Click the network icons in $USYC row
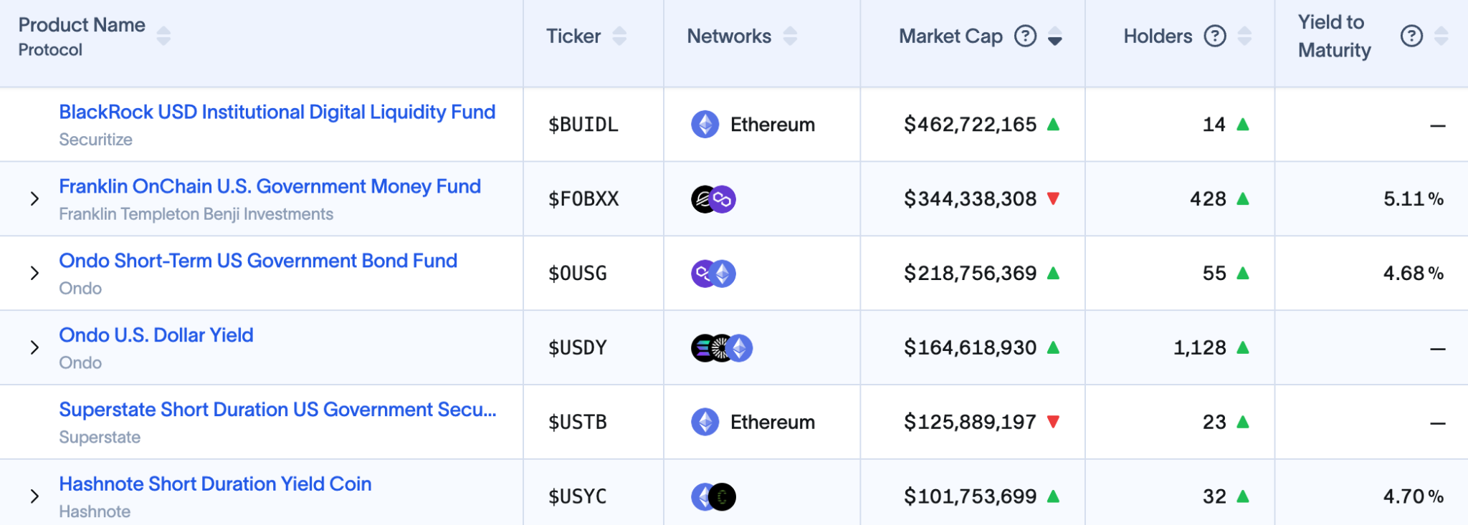Screen dimensions: 1468x525 713,497
